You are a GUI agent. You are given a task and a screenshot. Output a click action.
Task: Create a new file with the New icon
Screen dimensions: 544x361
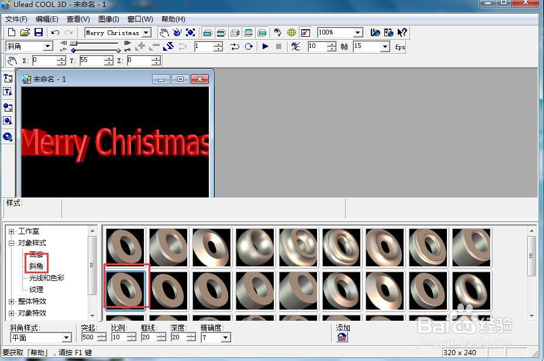tap(12, 33)
